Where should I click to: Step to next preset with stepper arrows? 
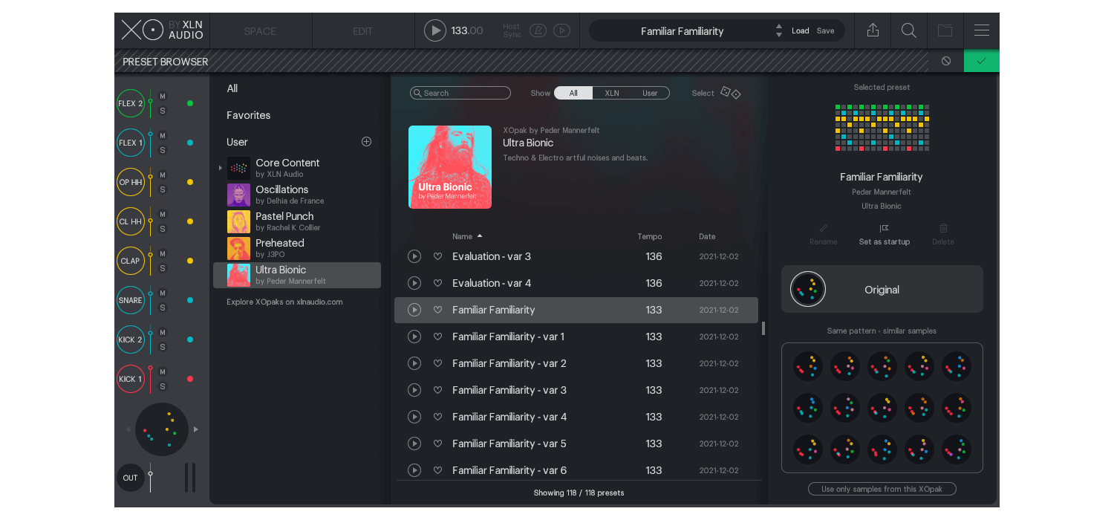(x=778, y=35)
